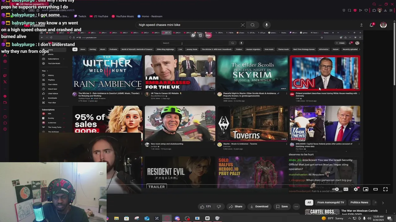Select the Politics News chip
This screenshot has width=396, height=222.
pyautogui.click(x=359, y=203)
